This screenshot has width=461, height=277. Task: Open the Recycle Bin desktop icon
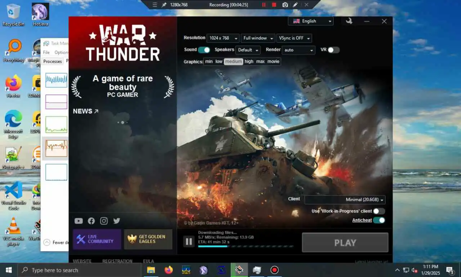13,14
